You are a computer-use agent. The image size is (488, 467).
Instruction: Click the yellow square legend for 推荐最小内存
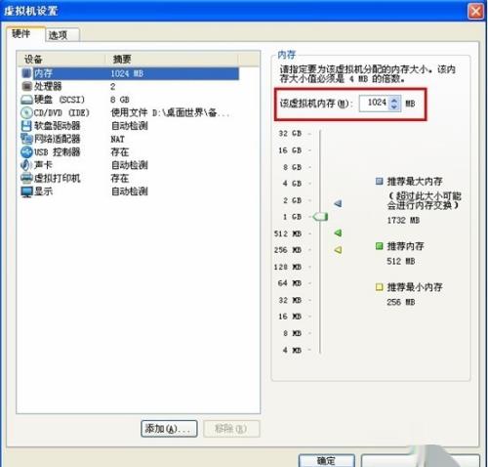379,287
